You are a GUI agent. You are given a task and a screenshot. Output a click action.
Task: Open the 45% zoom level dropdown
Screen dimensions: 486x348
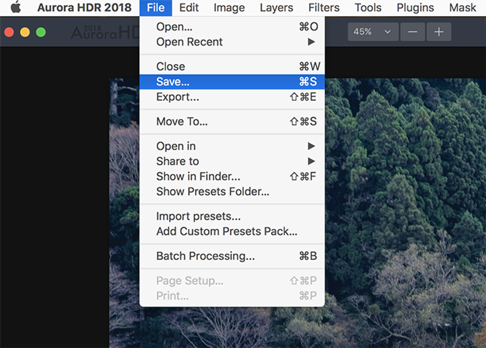pos(373,32)
